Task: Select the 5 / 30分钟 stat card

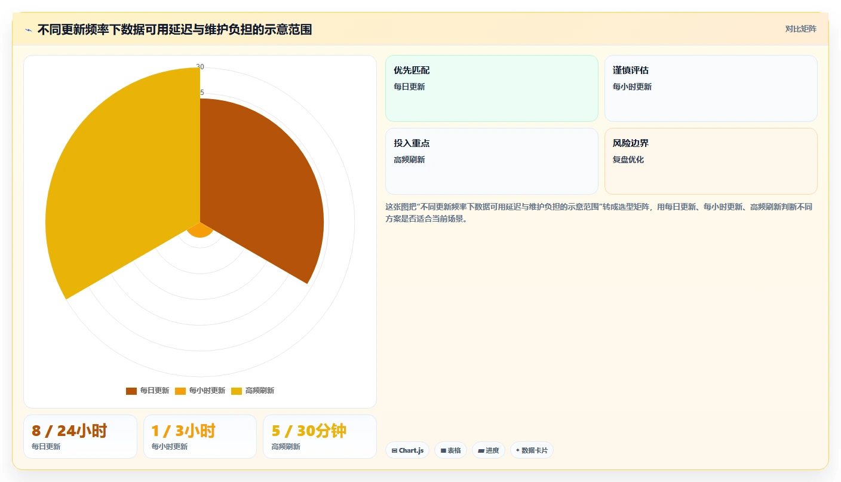Action: click(x=320, y=437)
